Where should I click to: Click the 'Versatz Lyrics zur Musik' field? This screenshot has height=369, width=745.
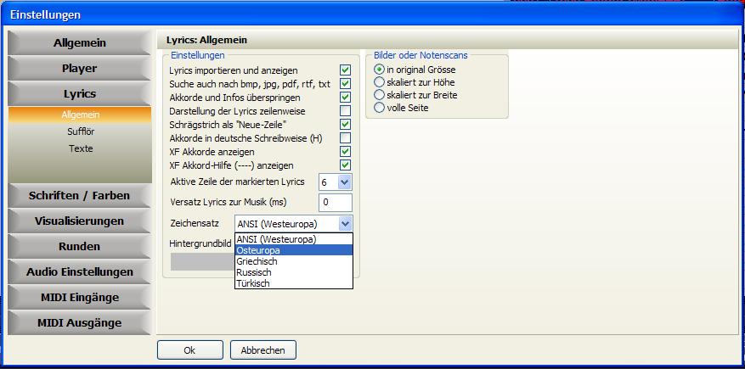click(x=335, y=202)
